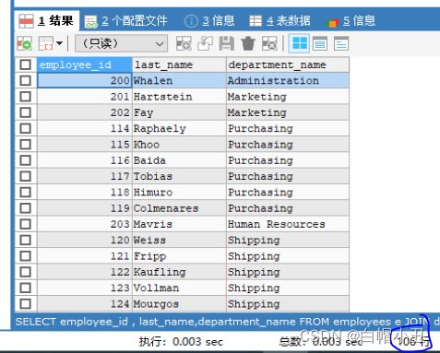Select the cell Colmenares

pyautogui.click(x=179, y=208)
